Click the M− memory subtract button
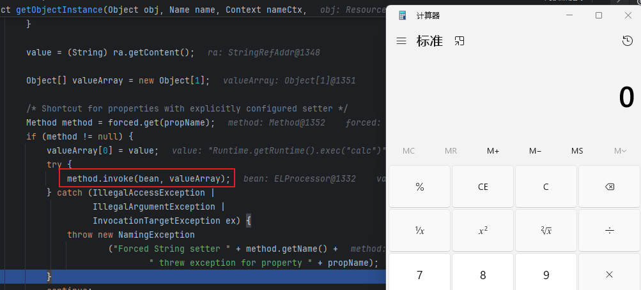Screen dimensions: 641x290 535,151
